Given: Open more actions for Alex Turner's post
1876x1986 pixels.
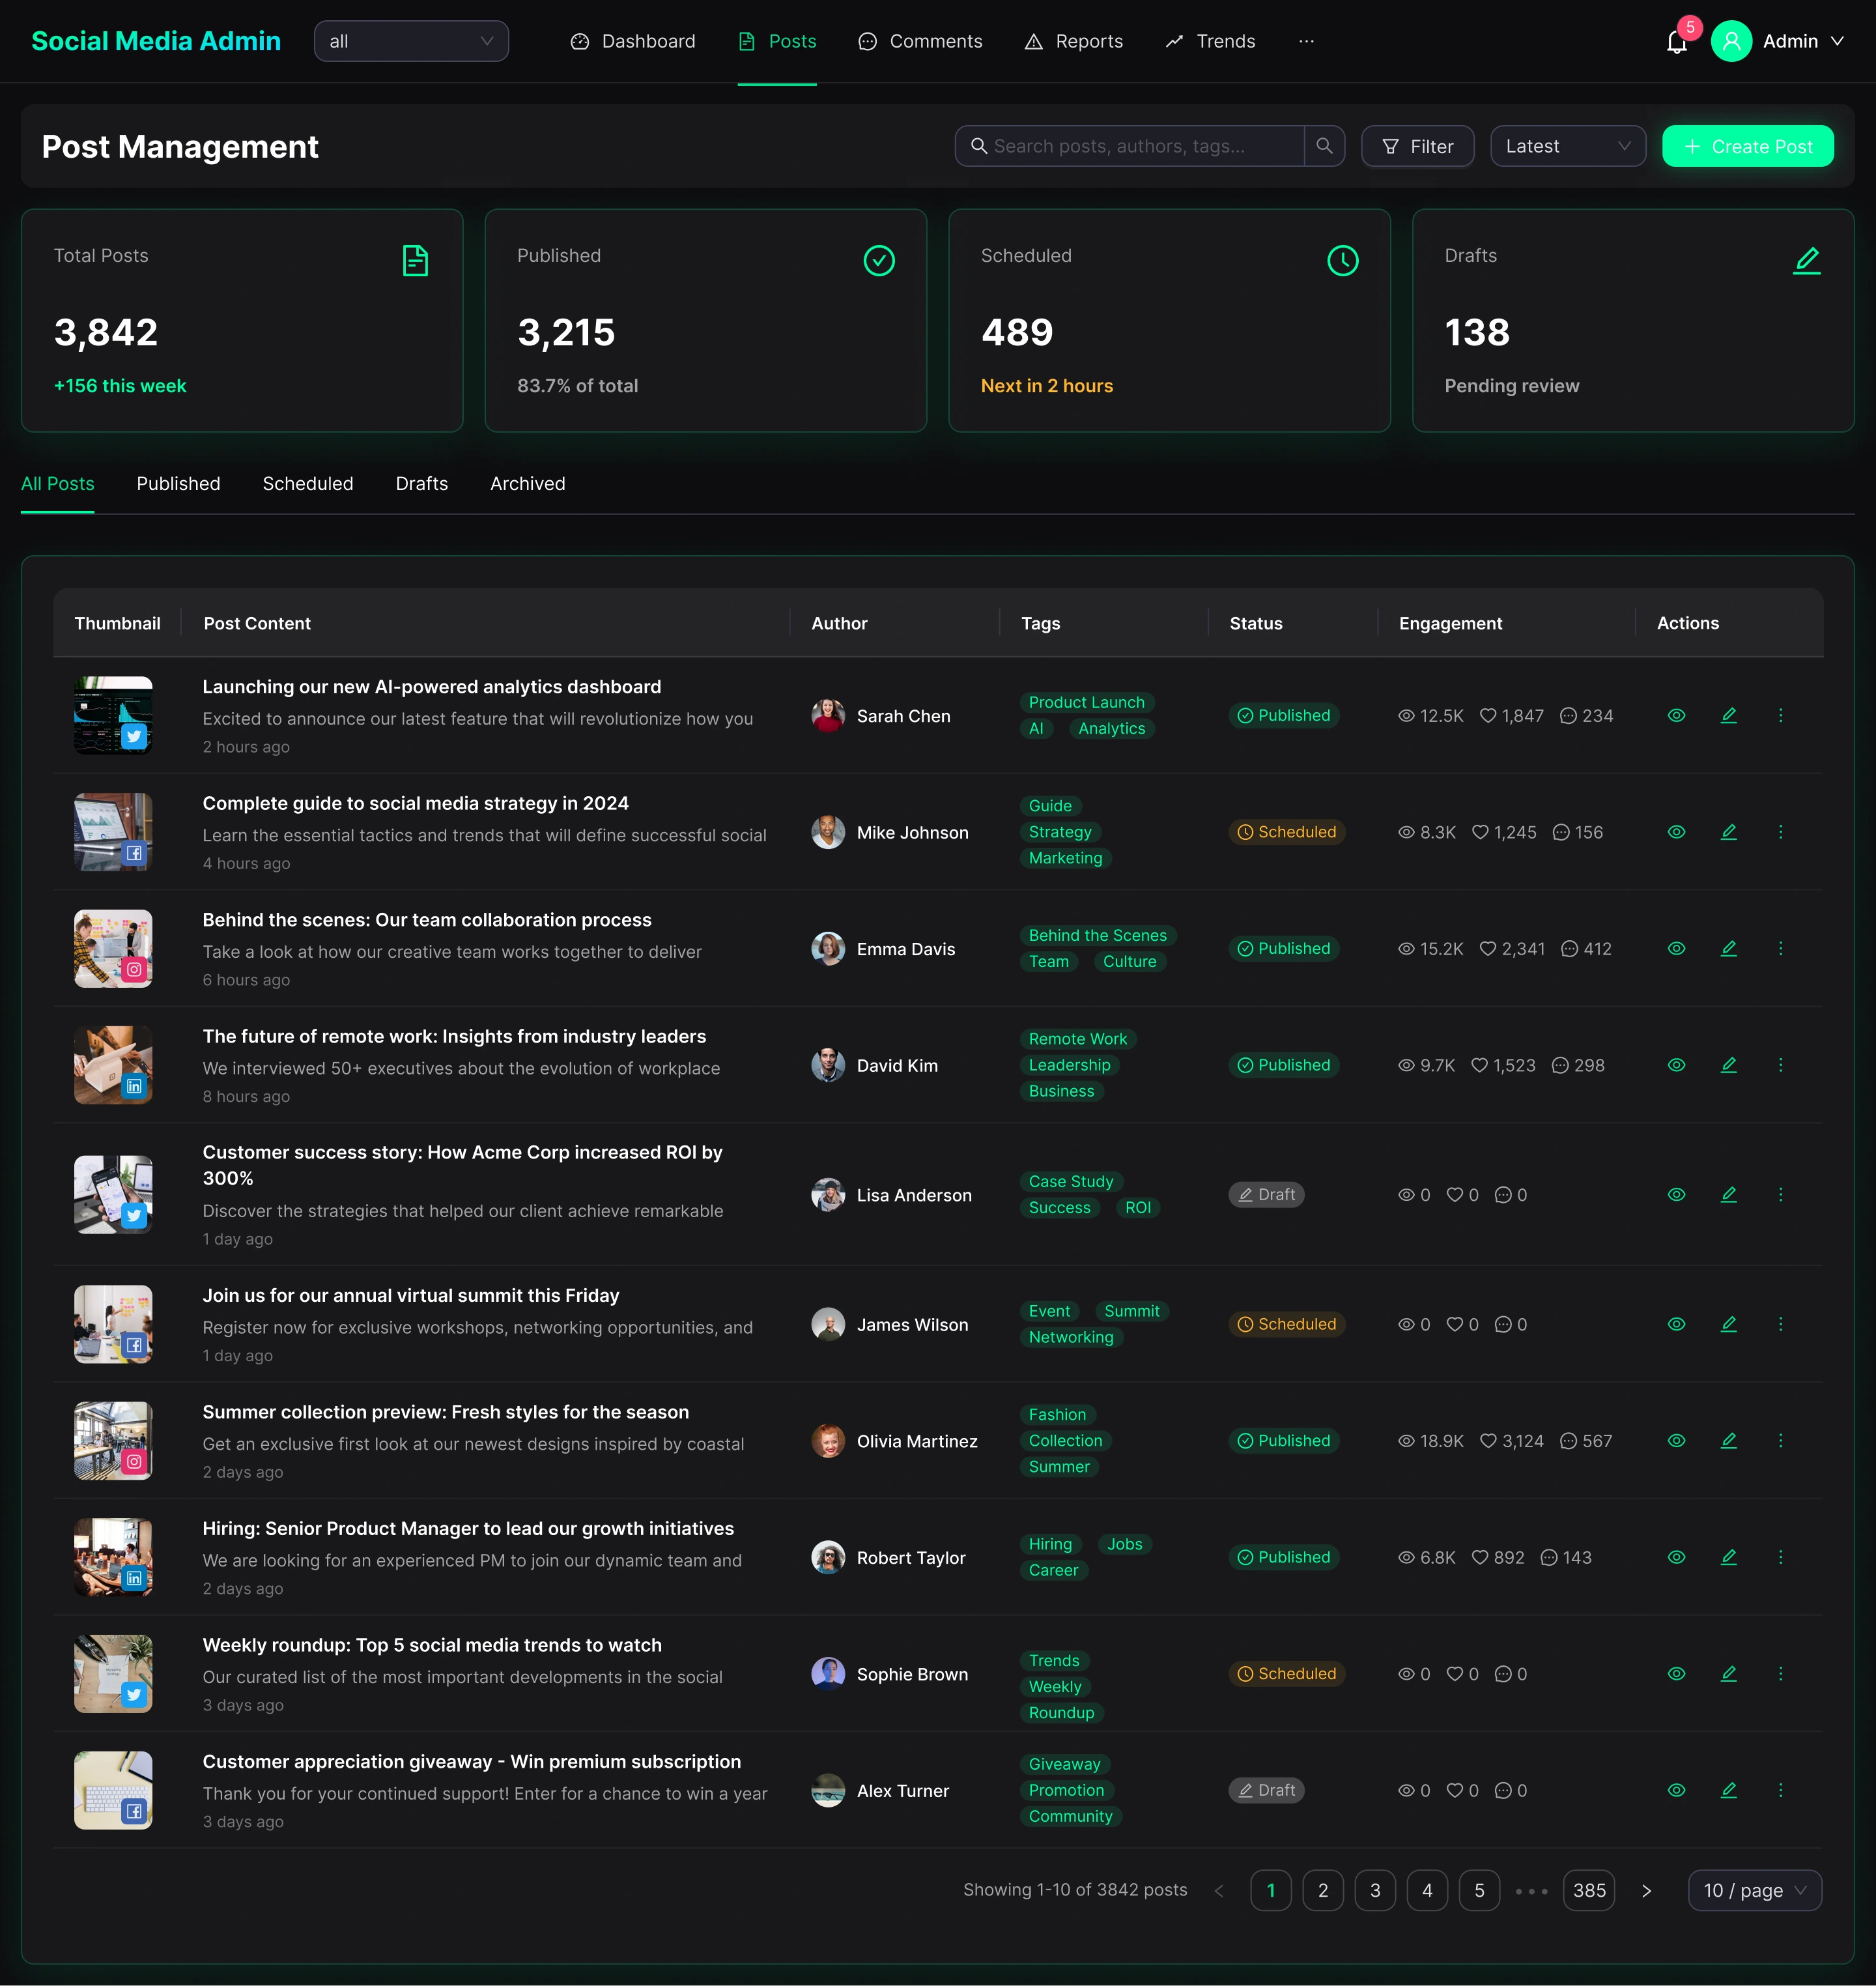Looking at the screenshot, I should click(1780, 1790).
